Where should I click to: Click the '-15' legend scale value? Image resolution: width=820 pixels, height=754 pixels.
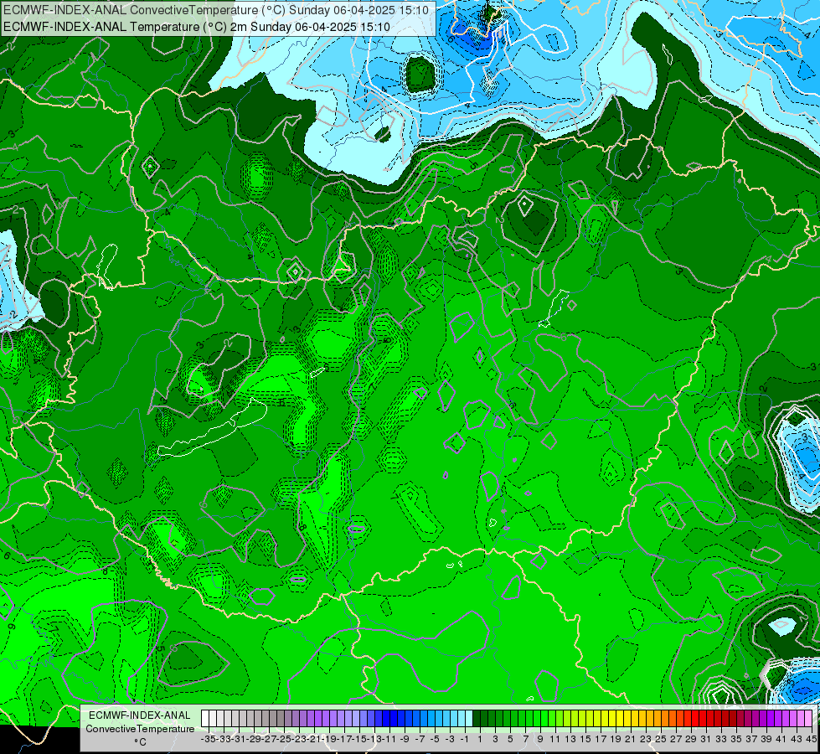(360, 739)
